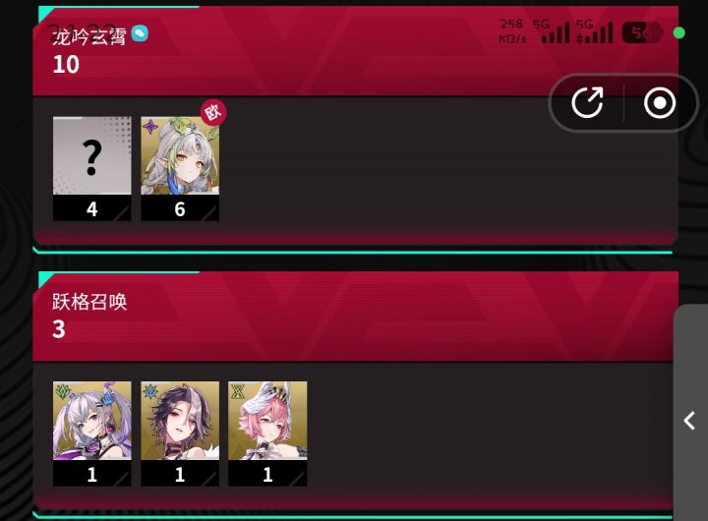The image size is (708, 521).
Task: Click the 龙吟玄雪 banner title
Action: tap(88, 36)
